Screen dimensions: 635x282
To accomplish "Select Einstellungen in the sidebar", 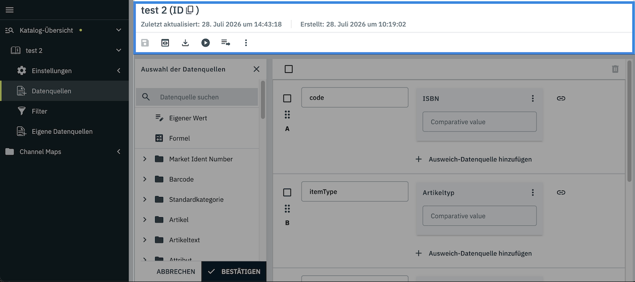I will click(65, 71).
